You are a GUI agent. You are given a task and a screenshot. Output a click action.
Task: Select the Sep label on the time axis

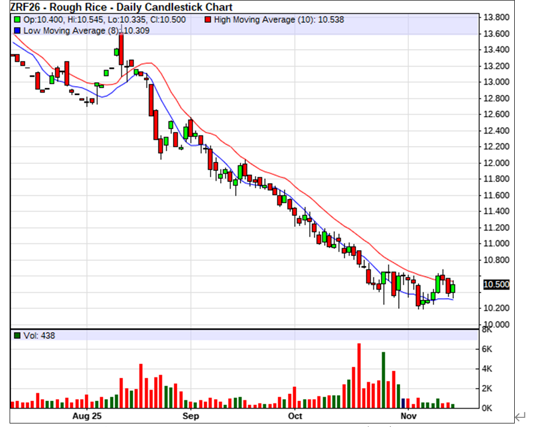[x=191, y=417]
